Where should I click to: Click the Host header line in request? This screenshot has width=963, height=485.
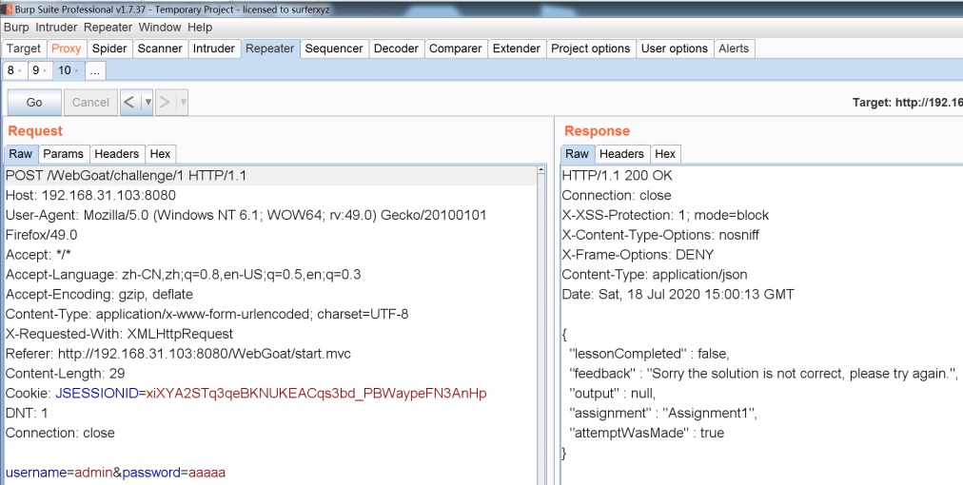90,195
